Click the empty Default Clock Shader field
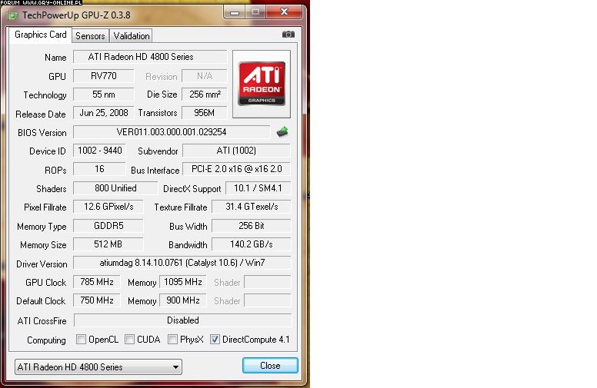The width and height of the screenshot is (597, 388). (267, 300)
